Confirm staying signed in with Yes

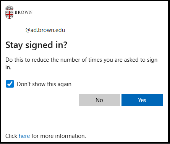142,100
